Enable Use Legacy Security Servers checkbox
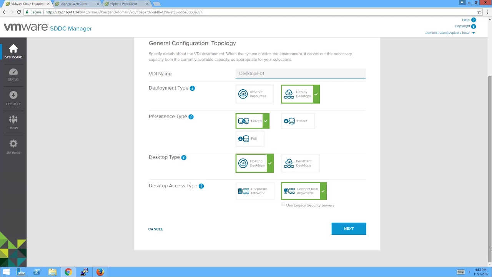 [284, 205]
